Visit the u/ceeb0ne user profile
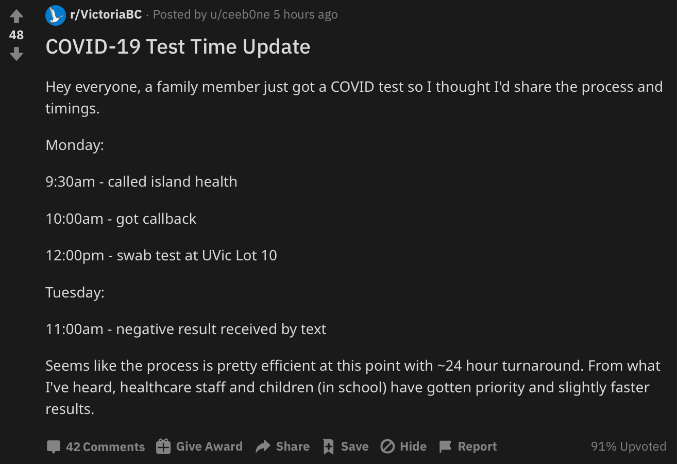The image size is (677, 464). click(x=240, y=14)
